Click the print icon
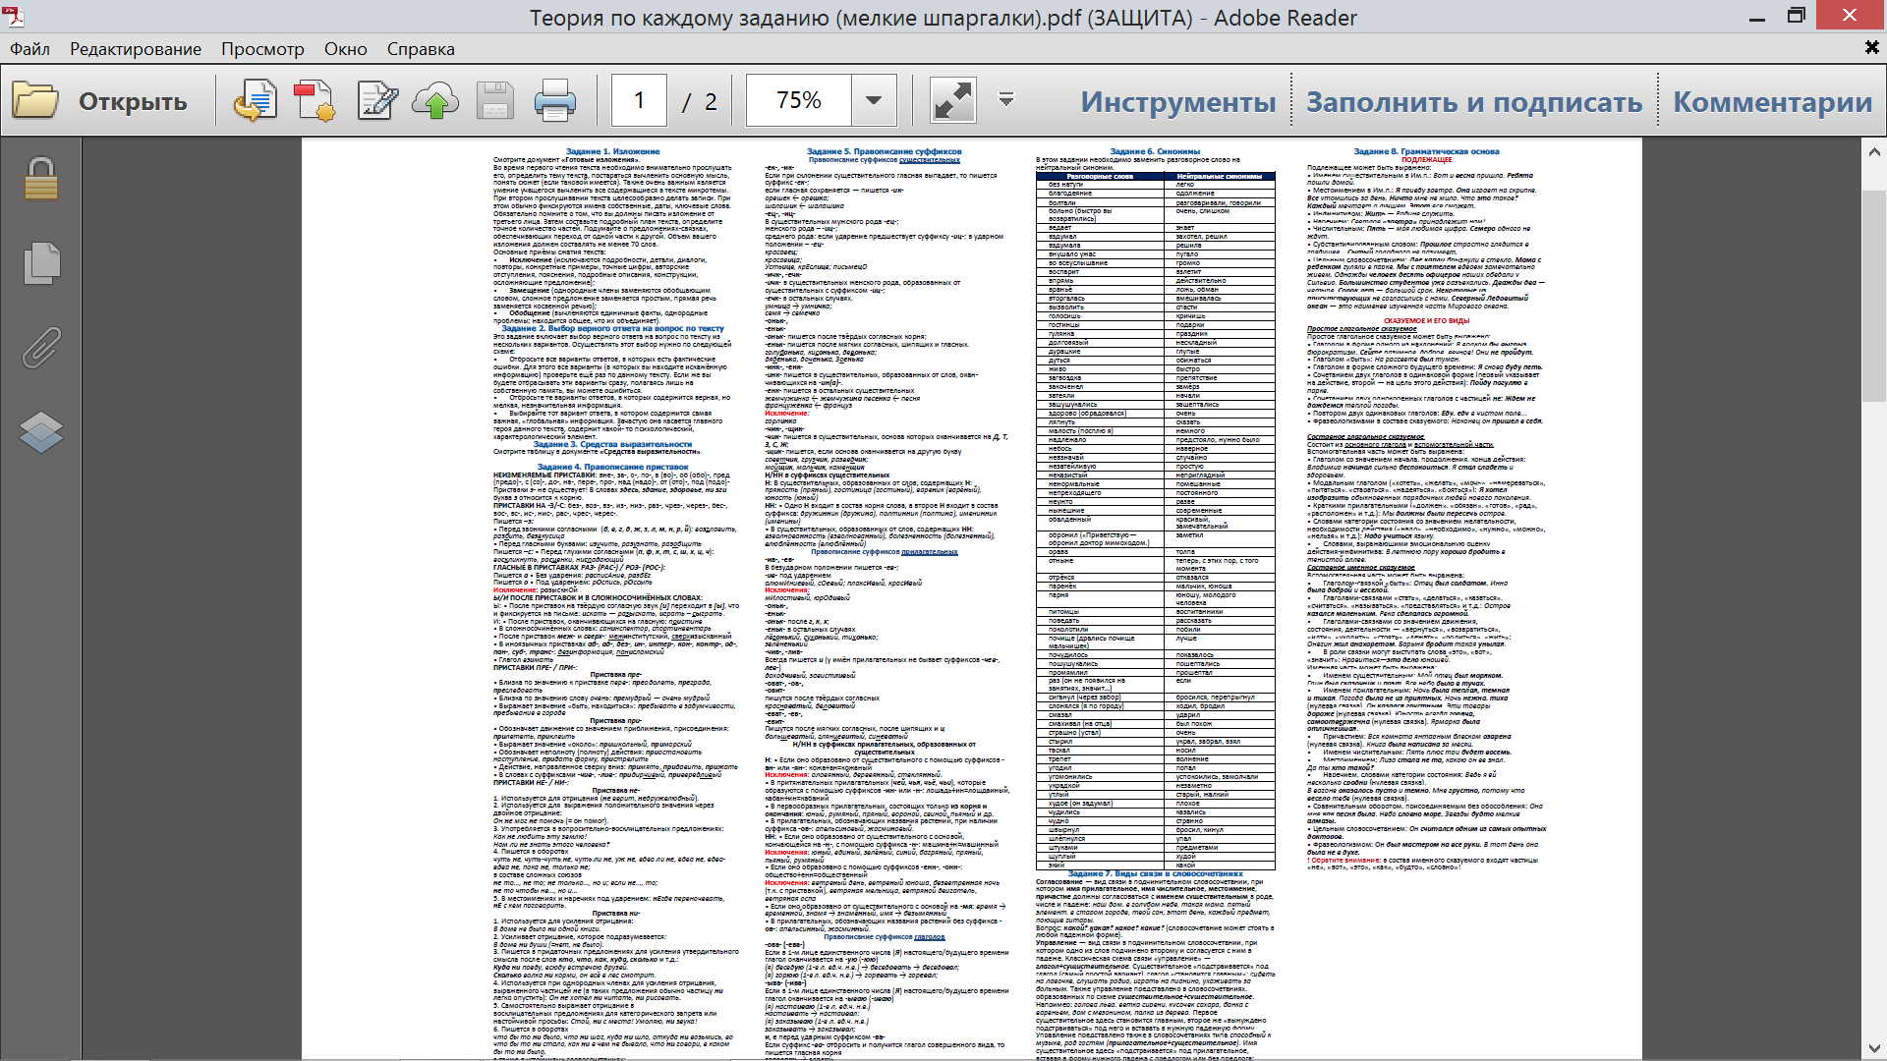 554,100
